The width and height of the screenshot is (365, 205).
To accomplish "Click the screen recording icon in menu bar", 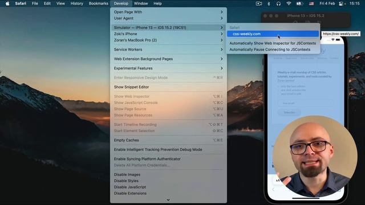I will coord(258,3).
